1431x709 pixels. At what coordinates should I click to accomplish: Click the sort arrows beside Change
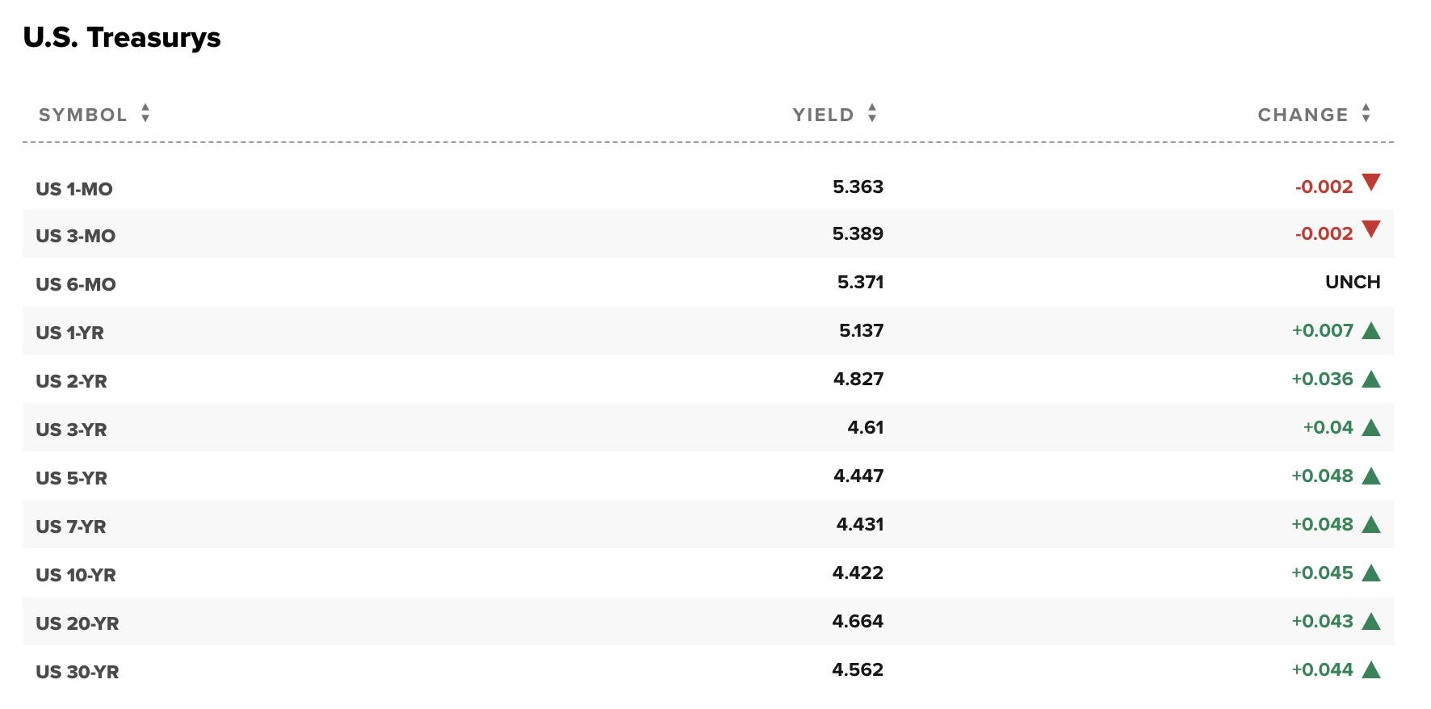click(1366, 113)
